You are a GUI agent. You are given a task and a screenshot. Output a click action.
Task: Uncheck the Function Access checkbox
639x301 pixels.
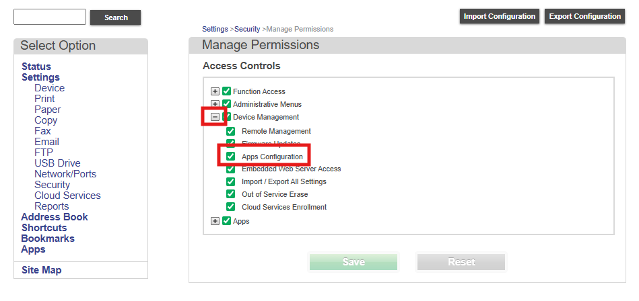tap(227, 91)
